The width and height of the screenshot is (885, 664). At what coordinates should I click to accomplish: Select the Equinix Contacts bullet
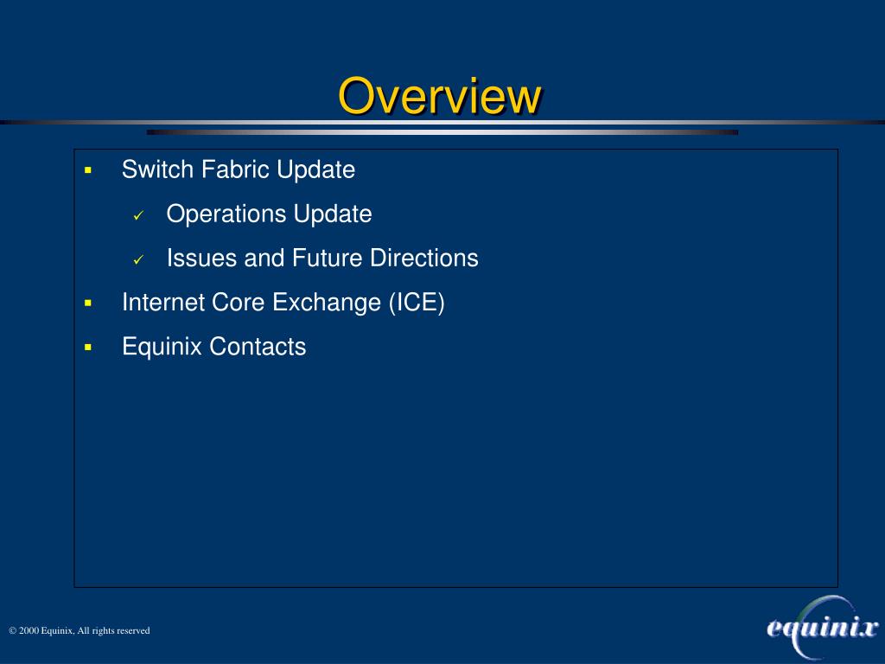[214, 346]
